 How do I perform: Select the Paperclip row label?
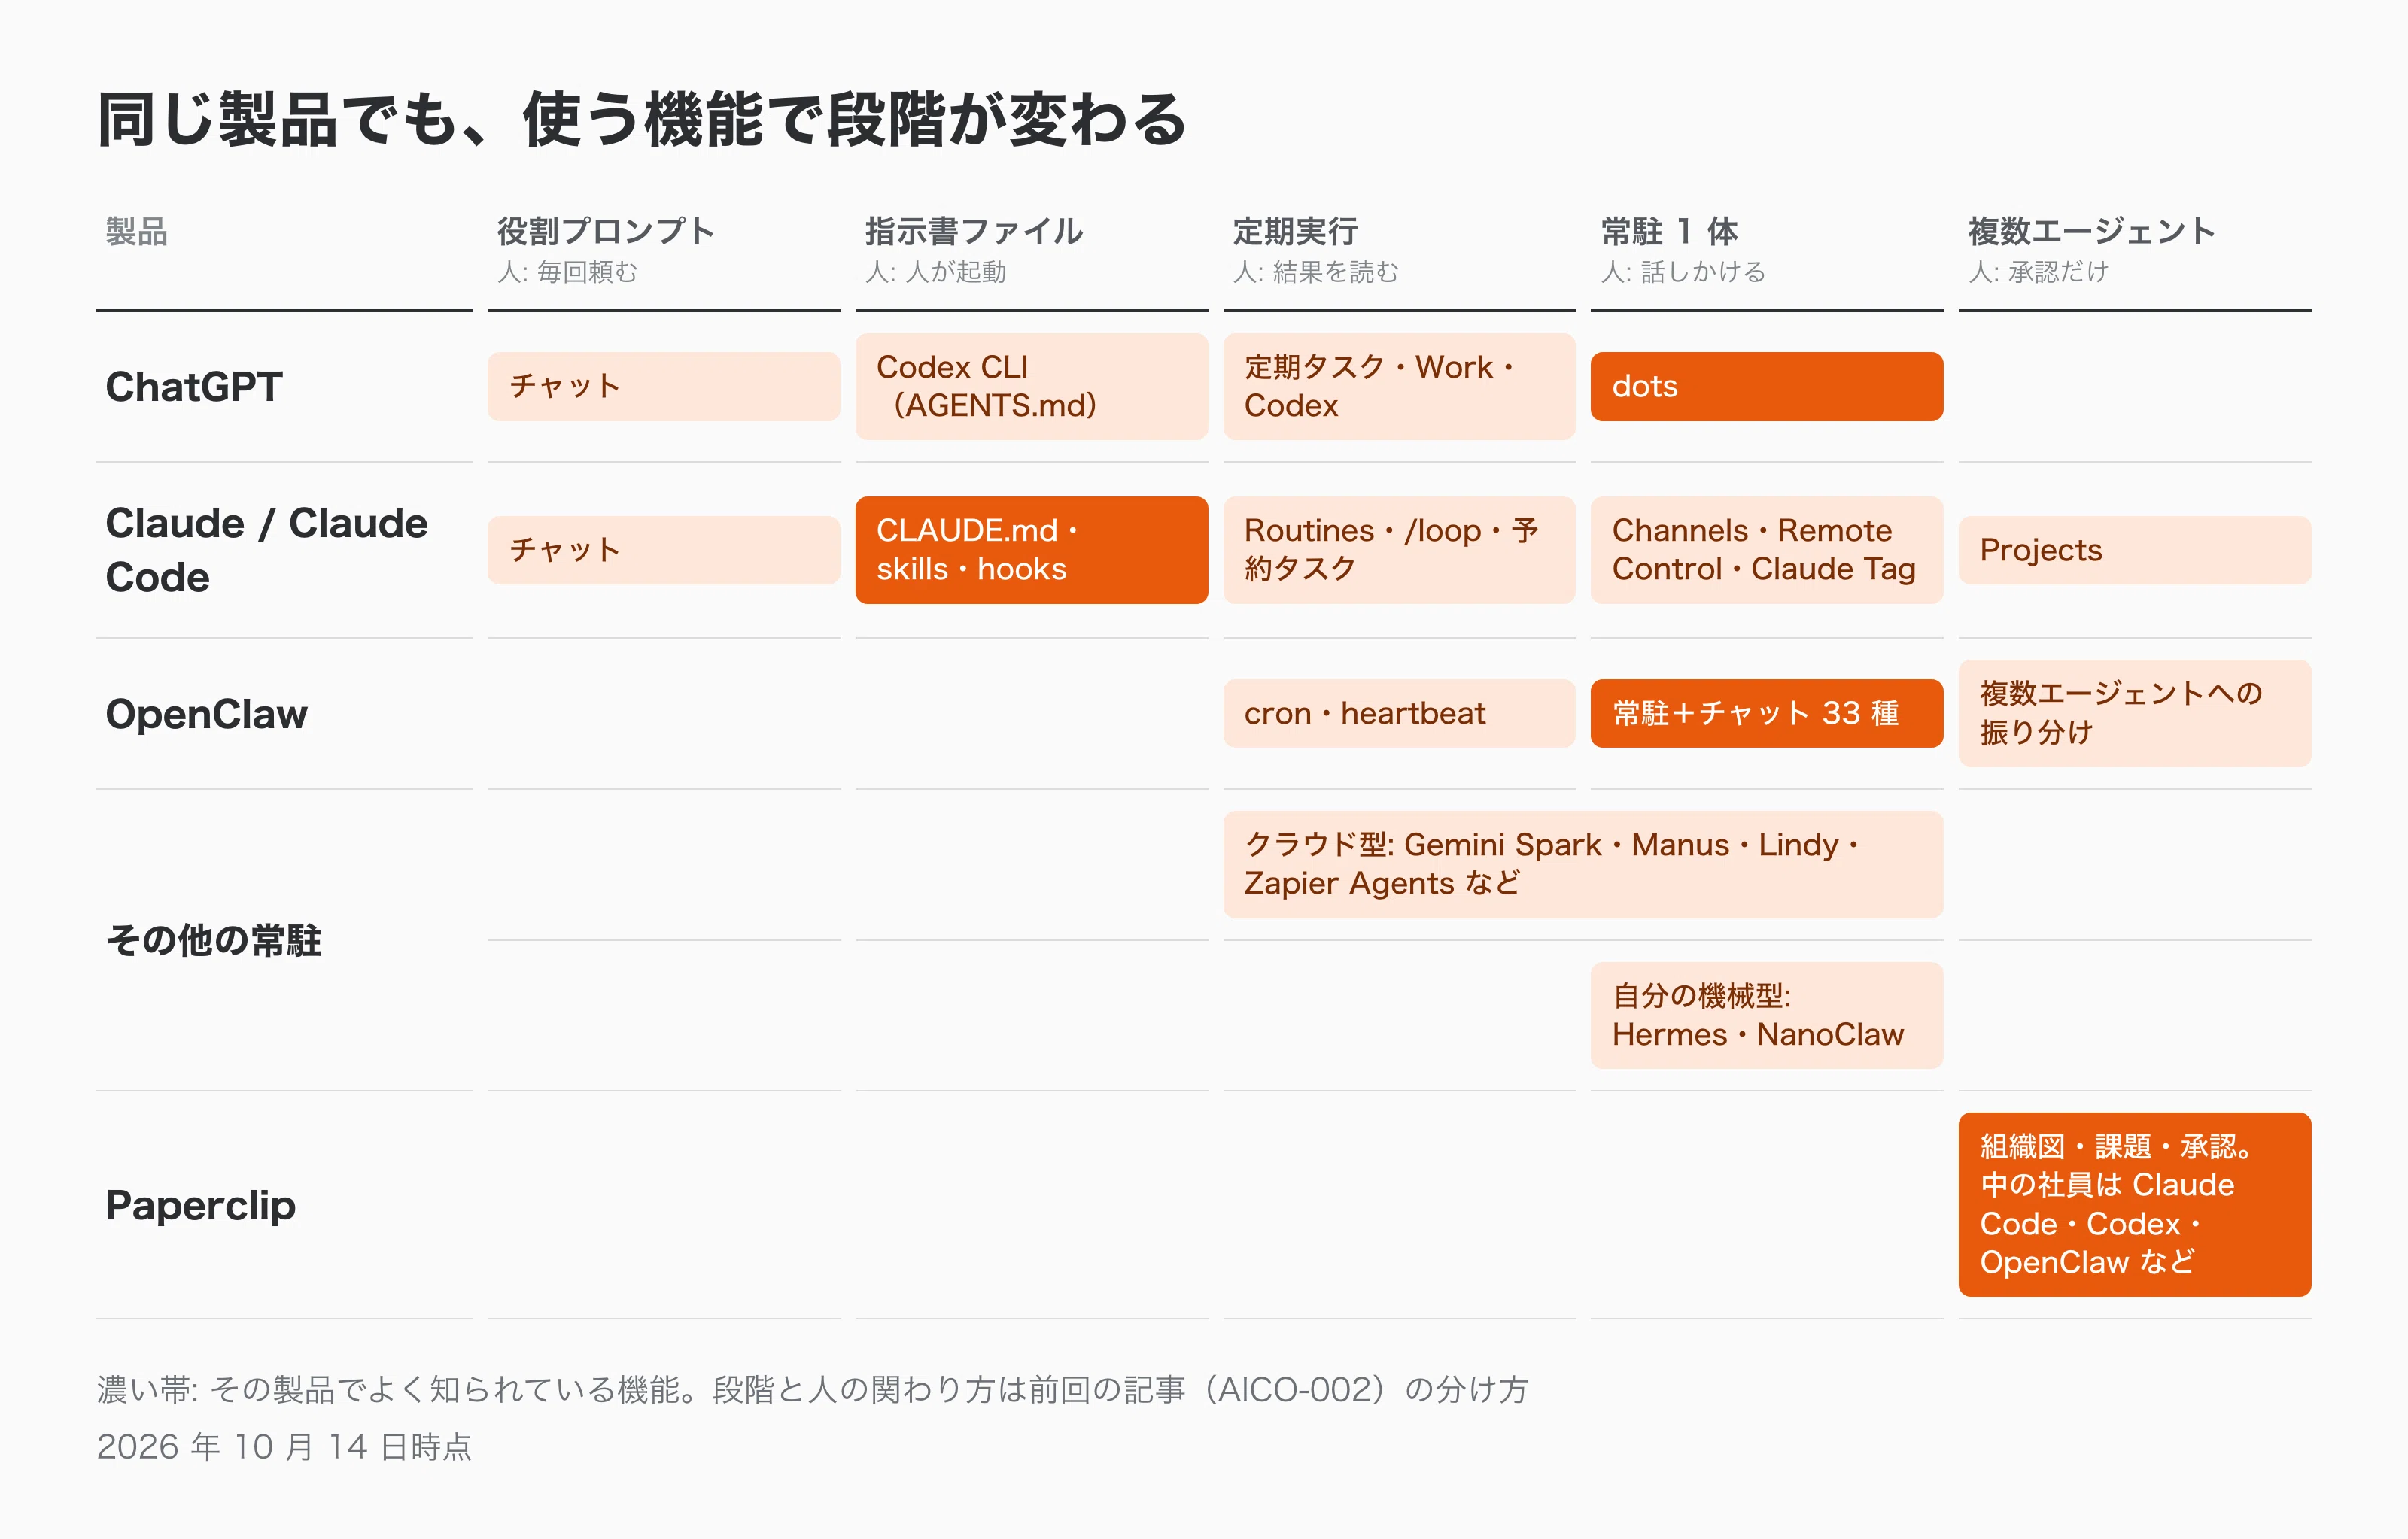(x=200, y=1205)
